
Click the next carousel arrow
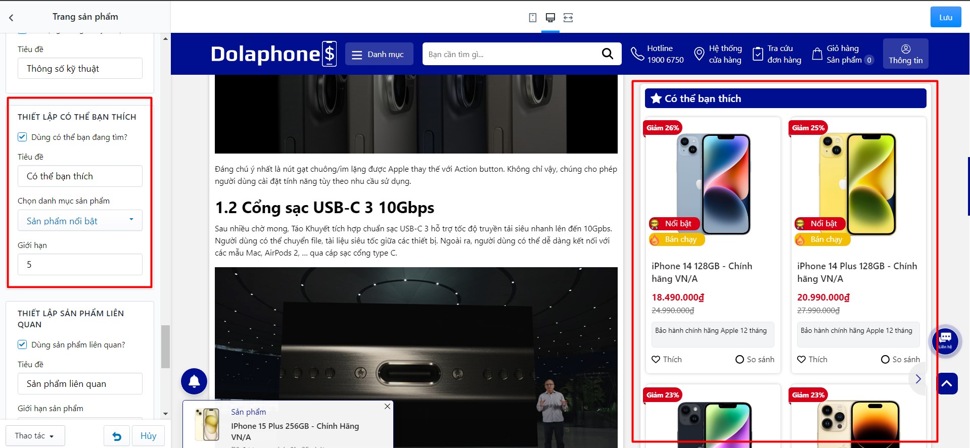coord(918,379)
